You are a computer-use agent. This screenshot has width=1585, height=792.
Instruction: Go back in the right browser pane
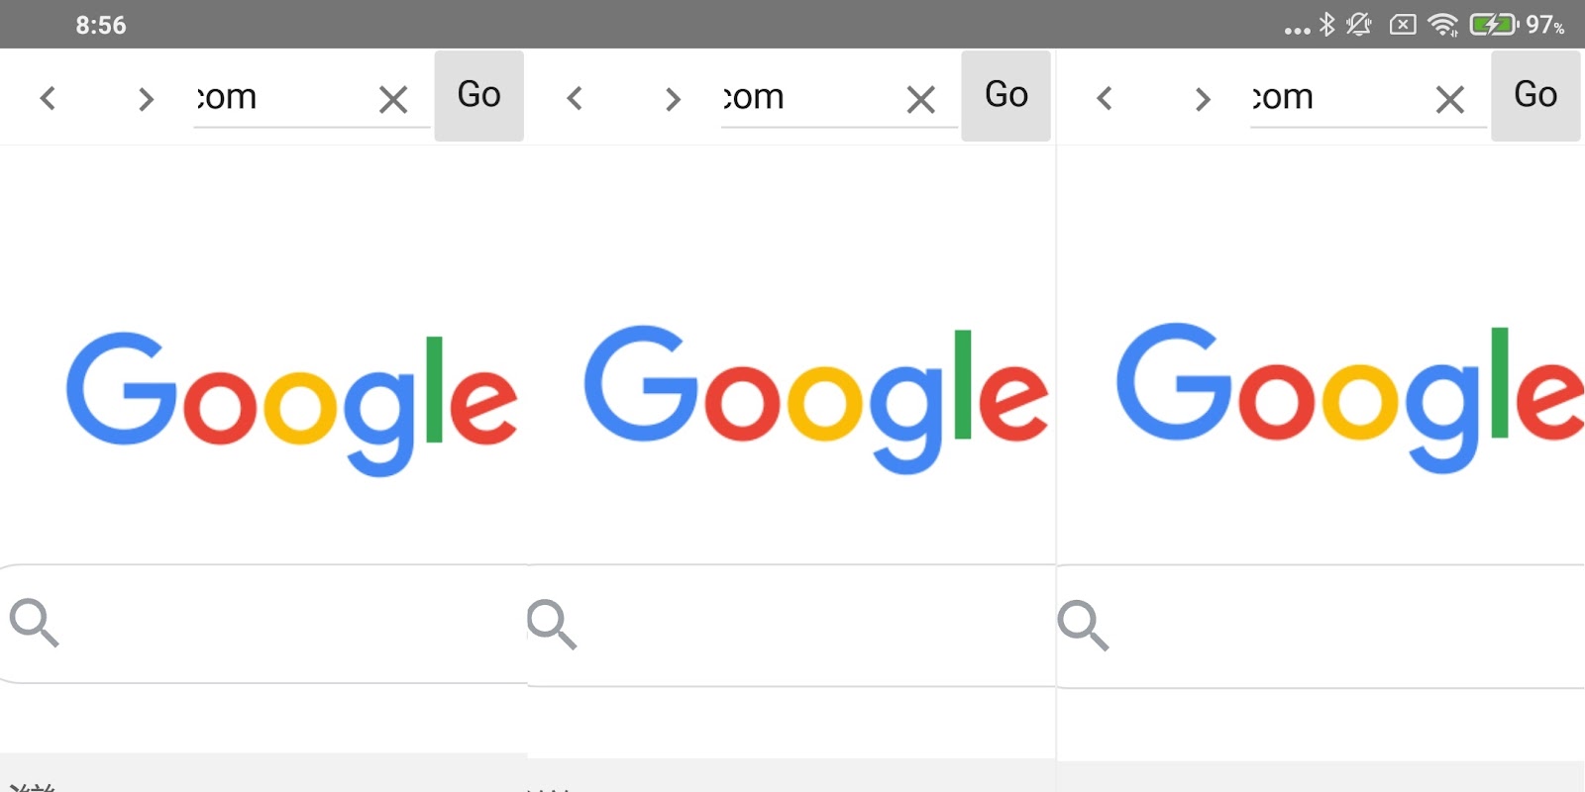[x=1105, y=98]
